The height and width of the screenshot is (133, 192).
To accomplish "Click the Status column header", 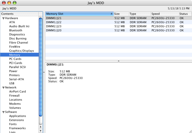I will pyautogui.click(x=185, y=14).
